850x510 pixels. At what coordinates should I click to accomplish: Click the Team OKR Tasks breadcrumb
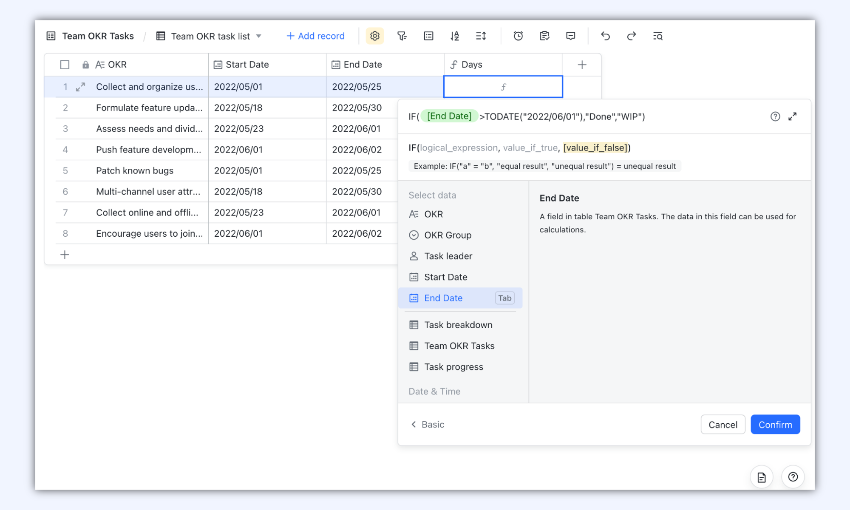98,36
